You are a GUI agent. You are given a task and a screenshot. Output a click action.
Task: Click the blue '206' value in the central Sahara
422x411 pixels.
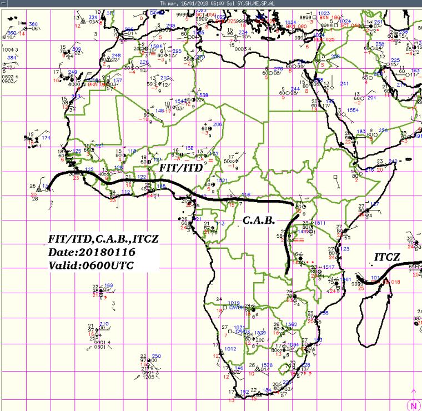pos(218,124)
